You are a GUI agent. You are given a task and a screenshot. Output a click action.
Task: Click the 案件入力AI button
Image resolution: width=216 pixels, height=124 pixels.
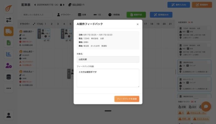[x=178, y=5]
